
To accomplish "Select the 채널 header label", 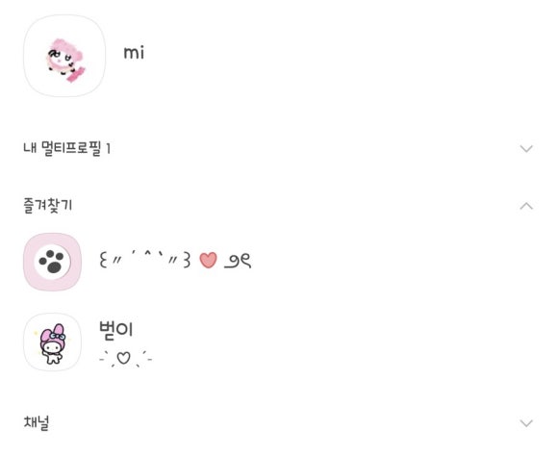I will coord(37,422).
